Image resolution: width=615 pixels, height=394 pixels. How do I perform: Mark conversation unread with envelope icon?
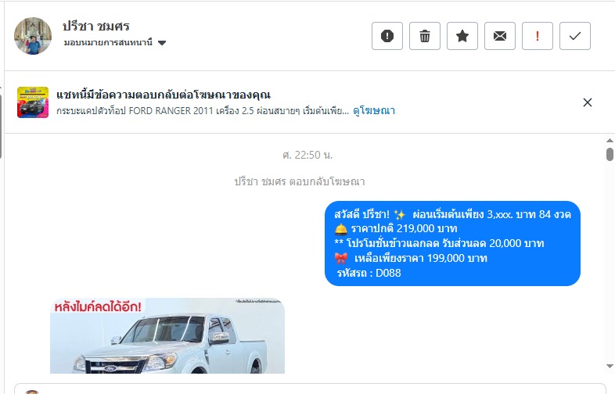pos(500,36)
